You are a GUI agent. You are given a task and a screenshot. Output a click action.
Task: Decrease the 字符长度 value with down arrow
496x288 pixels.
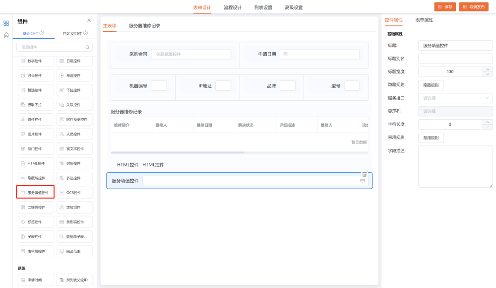[x=488, y=127]
